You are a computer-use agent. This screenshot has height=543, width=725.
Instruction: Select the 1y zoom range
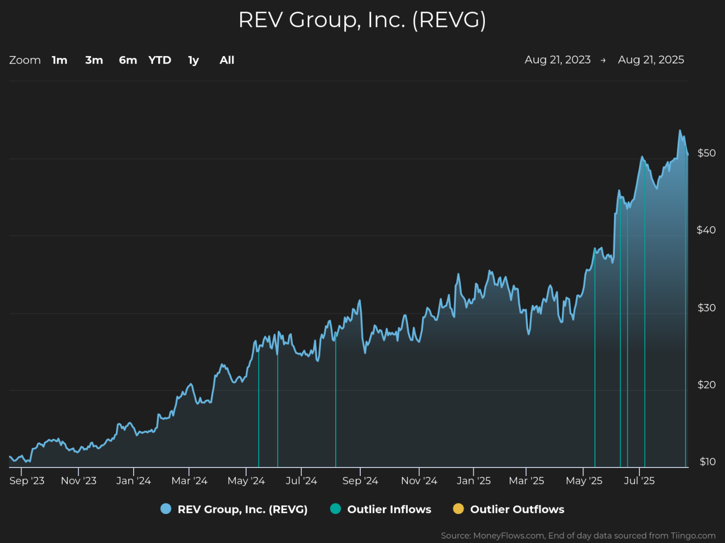pyautogui.click(x=194, y=60)
